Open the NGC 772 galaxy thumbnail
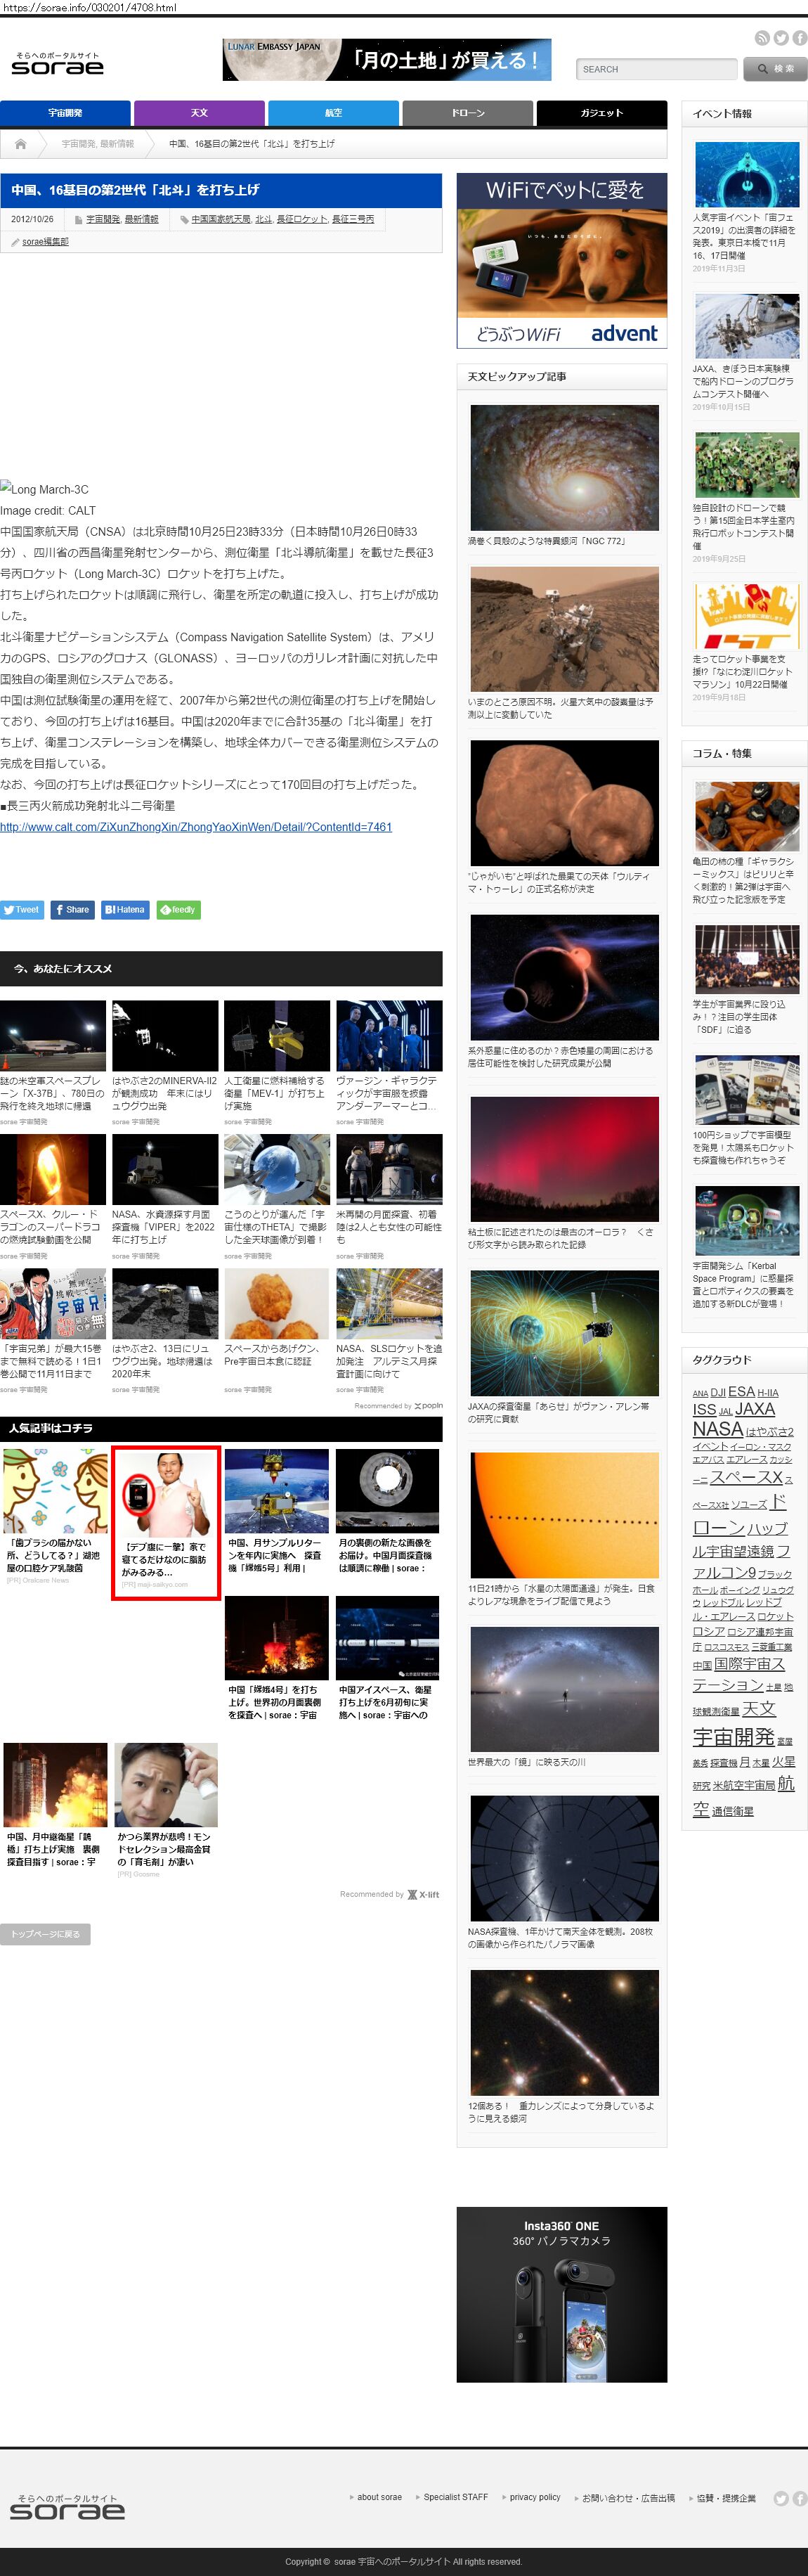 click(x=563, y=467)
